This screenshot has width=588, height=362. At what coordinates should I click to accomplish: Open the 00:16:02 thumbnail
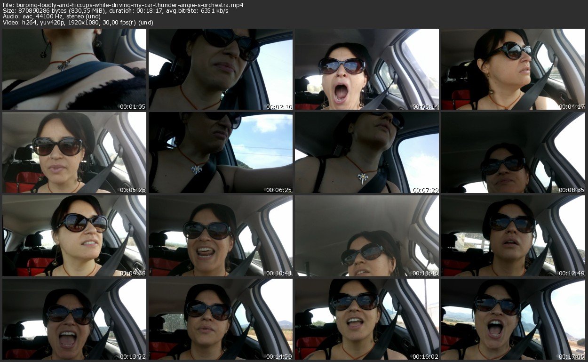[367, 319]
